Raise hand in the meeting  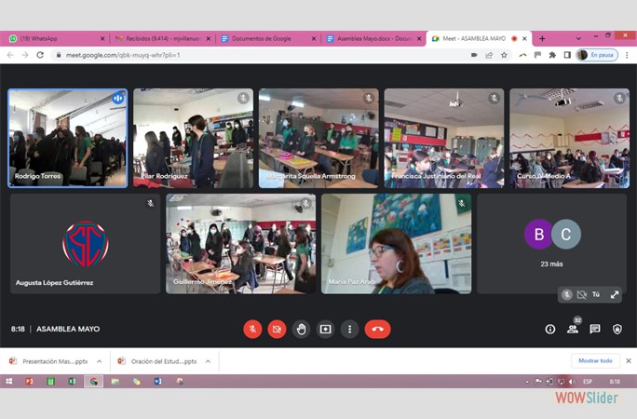click(301, 329)
